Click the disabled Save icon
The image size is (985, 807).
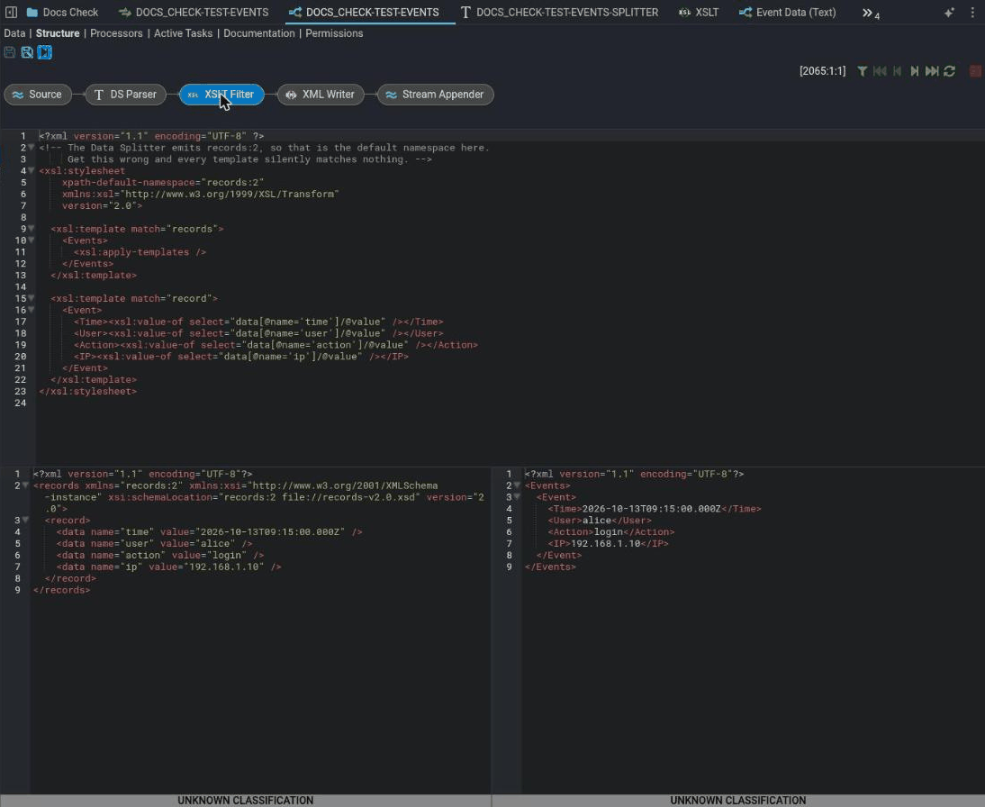(9, 52)
